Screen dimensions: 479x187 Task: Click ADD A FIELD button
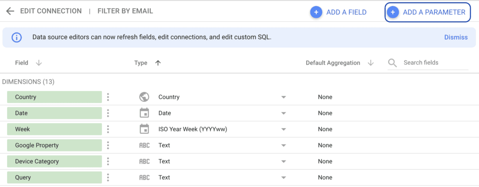click(x=339, y=12)
